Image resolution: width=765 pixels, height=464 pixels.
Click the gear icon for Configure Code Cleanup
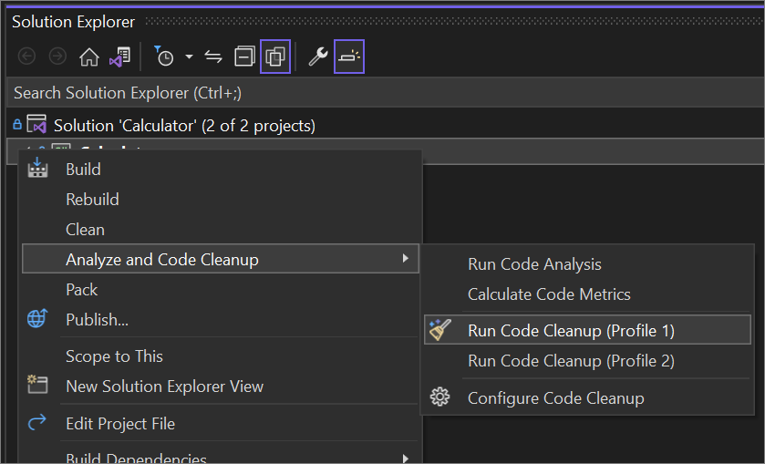coord(439,397)
